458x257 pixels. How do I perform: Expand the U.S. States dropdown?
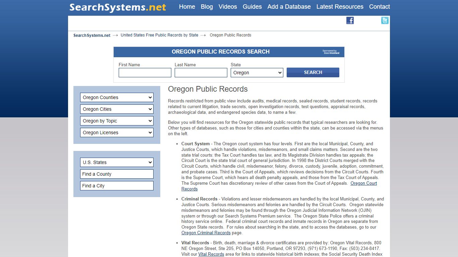(x=117, y=162)
